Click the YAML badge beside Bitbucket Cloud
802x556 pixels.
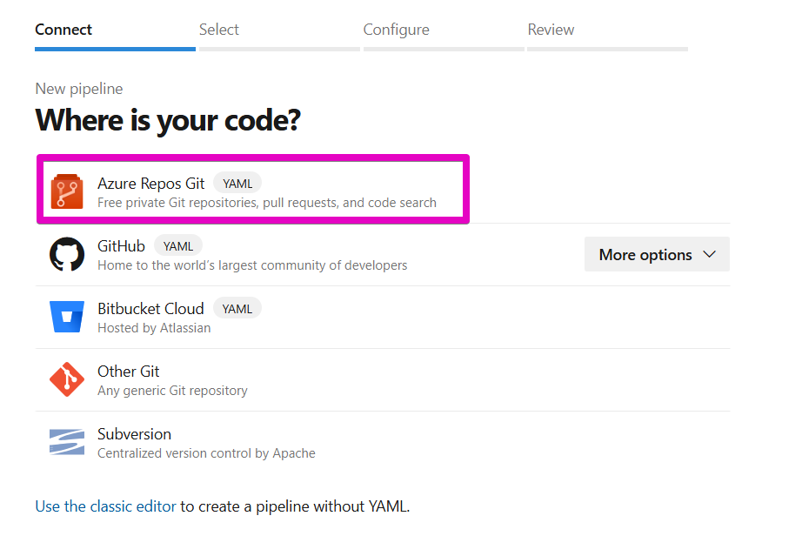[237, 308]
